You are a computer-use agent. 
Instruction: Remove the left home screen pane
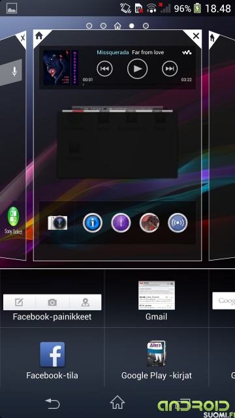pos(22,38)
